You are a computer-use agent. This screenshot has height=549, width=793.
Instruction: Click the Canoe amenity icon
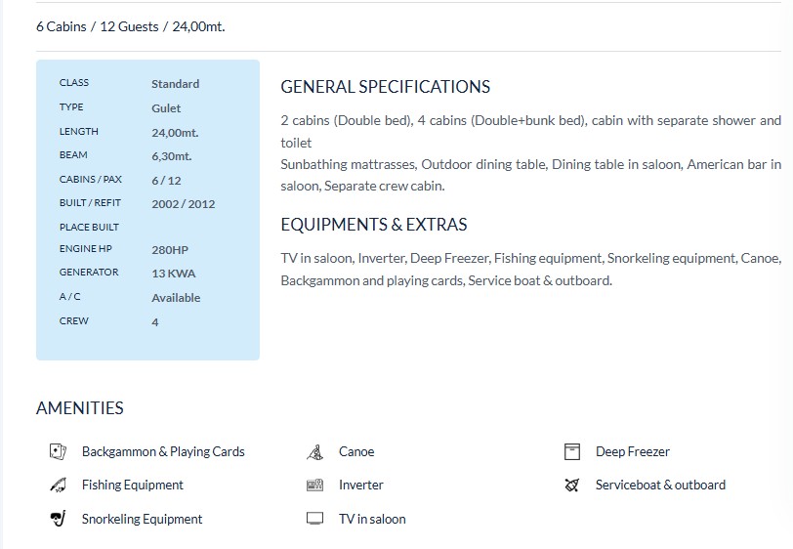click(314, 451)
